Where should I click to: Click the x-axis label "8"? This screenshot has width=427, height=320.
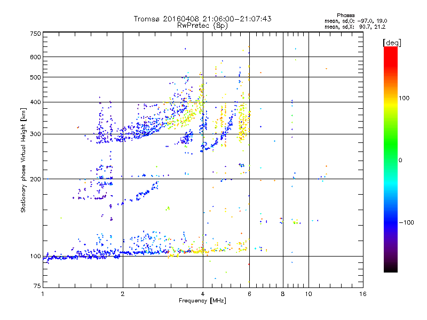coord(283,294)
